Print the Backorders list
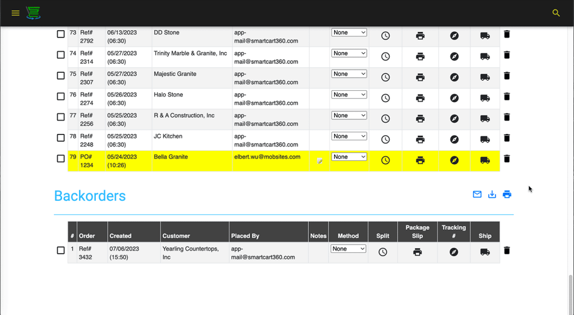 tap(507, 194)
